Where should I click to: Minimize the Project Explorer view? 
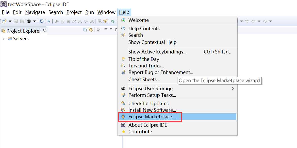point(111,29)
